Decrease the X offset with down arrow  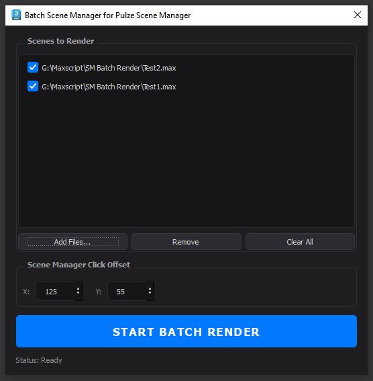tap(78, 293)
